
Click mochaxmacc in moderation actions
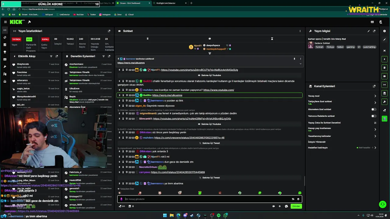coord(76,64)
